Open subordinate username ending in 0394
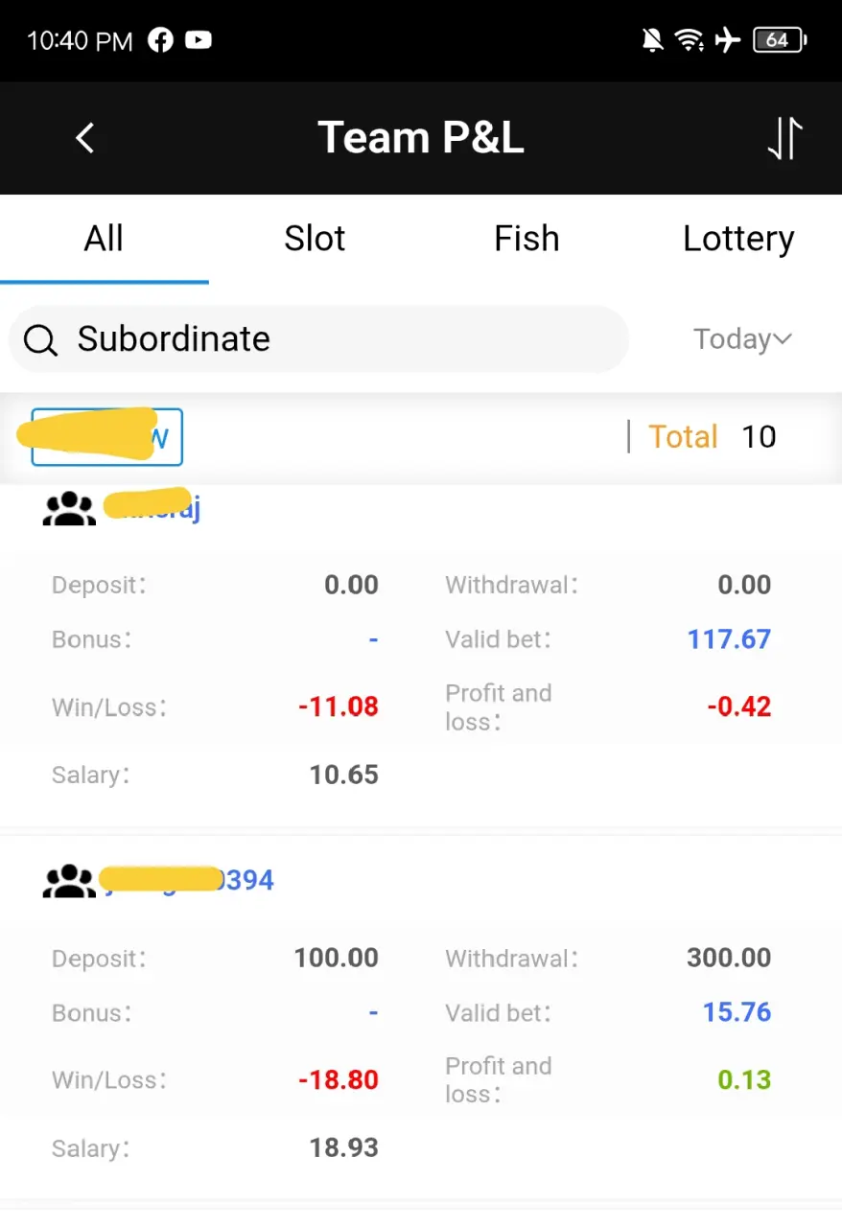 pyautogui.click(x=188, y=880)
